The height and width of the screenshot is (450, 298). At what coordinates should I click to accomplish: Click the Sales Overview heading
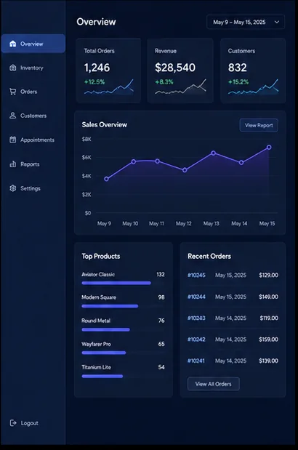click(x=105, y=124)
